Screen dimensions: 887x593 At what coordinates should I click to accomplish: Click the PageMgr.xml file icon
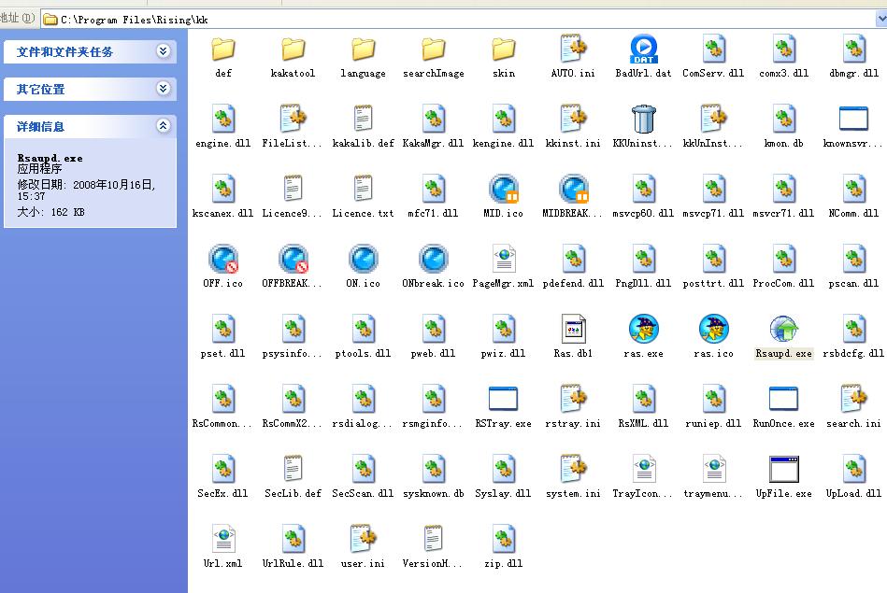click(x=504, y=259)
